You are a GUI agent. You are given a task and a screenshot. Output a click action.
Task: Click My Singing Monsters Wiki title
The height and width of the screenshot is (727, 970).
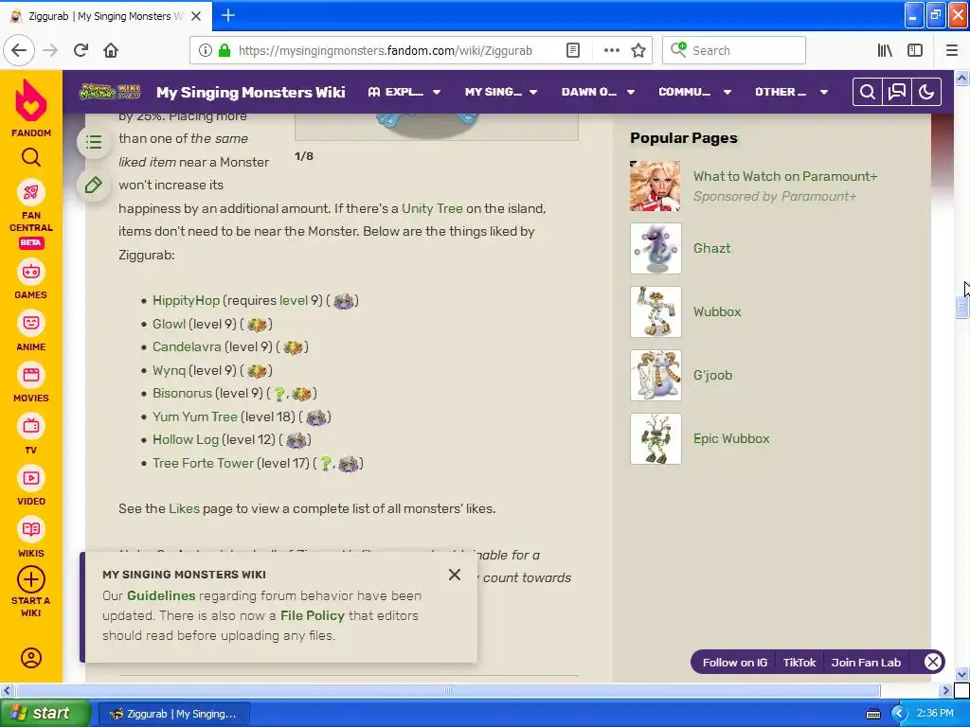tap(250, 92)
